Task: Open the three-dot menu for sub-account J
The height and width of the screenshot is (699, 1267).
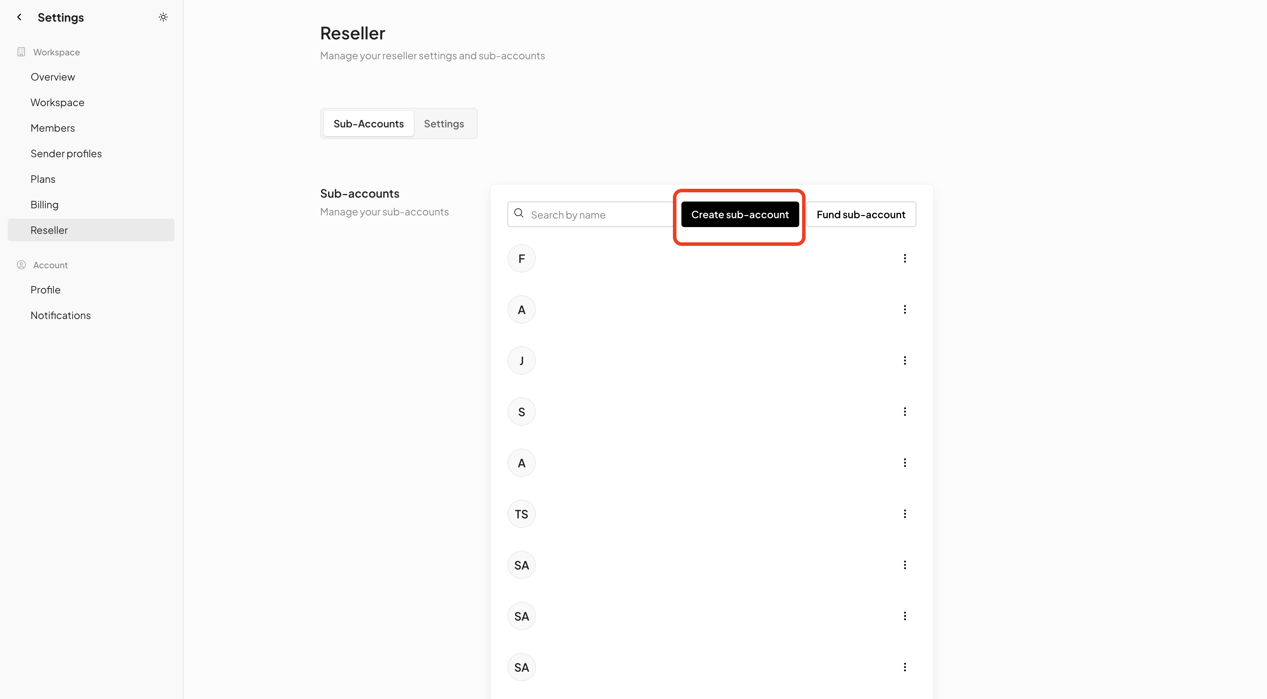Action: [905, 360]
